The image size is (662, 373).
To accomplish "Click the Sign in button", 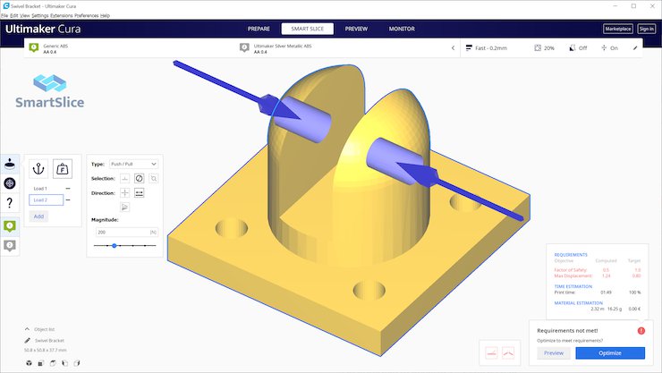I will point(647,29).
